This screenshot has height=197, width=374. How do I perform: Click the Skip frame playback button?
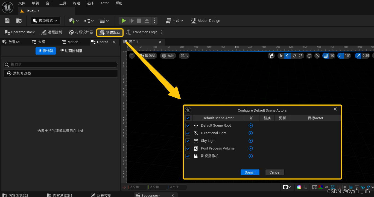132,21
